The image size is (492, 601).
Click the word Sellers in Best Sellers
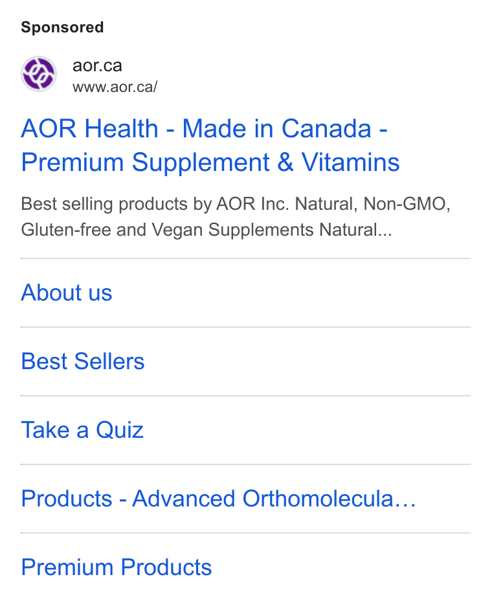(109, 361)
